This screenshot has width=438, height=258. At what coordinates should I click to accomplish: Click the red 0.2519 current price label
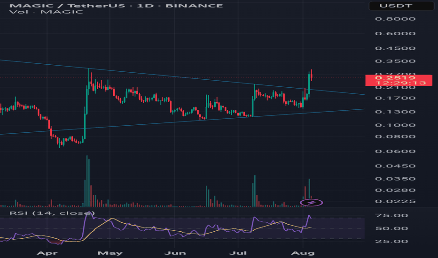(x=399, y=80)
